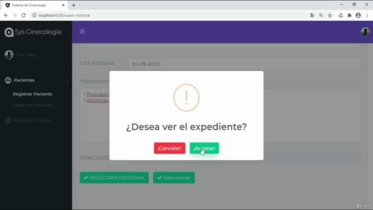Viewport: 373px width, 210px height.
Task: Open Chrome three-dot menu
Action: pos(367,15)
